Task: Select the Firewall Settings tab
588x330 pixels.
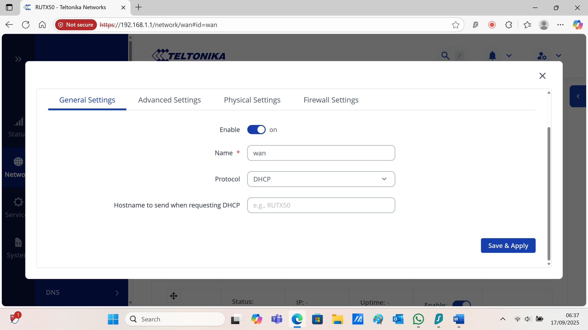Action: (x=331, y=100)
